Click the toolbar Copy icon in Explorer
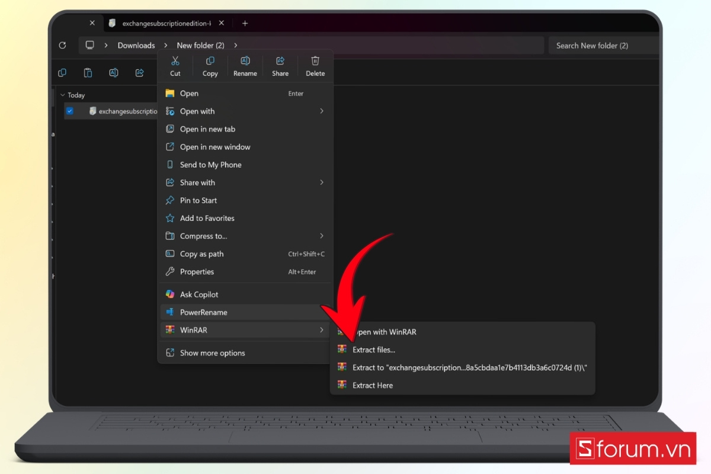The height and width of the screenshot is (474, 711). pyautogui.click(x=62, y=73)
